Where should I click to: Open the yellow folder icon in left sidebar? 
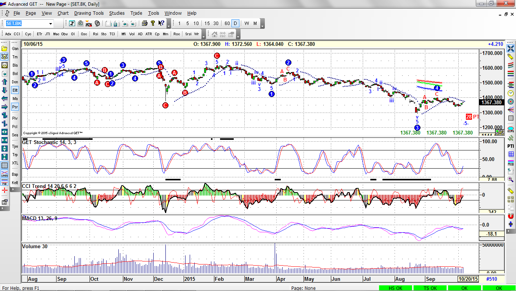click(x=5, y=48)
